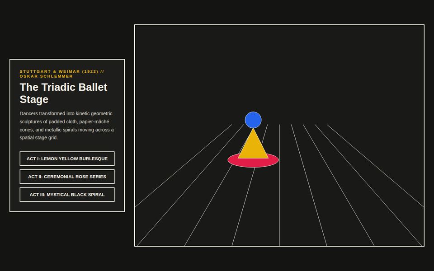Click the heading 'The Triadic Ballet Stage'
434x271 pixels.
click(63, 93)
